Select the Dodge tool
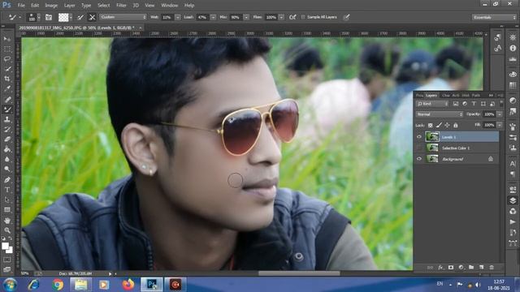Image resolution: width=520 pixels, height=292 pixels. click(7, 170)
